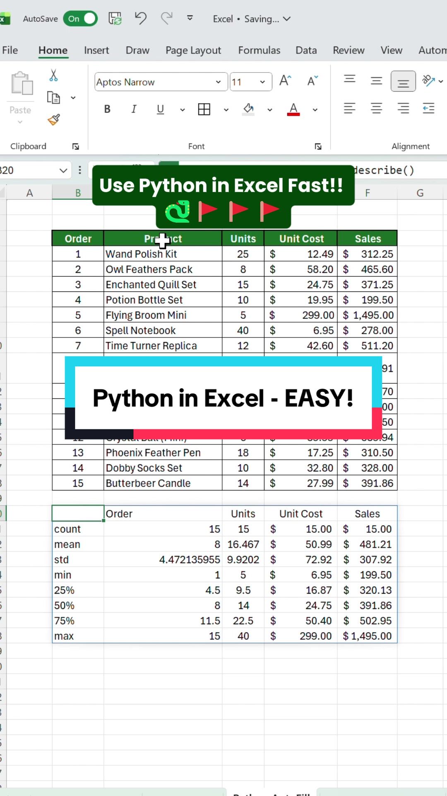Click the Unit Cost green header cell
Viewport: 447px width, 796px height.
pos(301,239)
